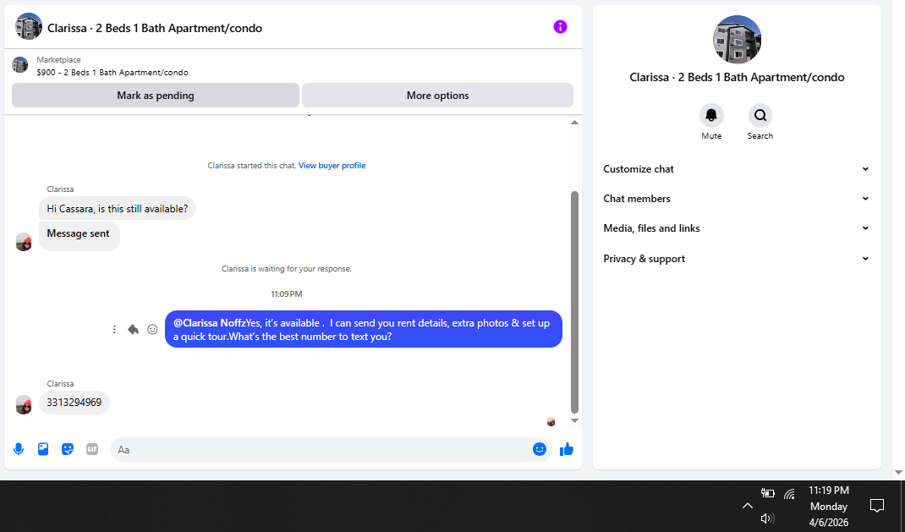Show hidden system tray icons
The width and height of the screenshot is (905, 532).
coord(748,506)
